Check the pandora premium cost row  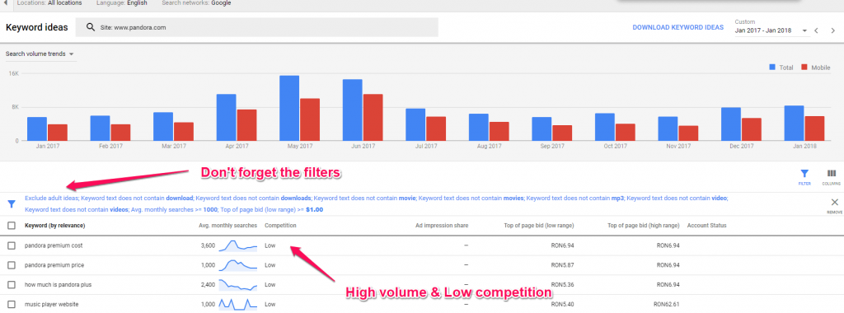[12, 245]
